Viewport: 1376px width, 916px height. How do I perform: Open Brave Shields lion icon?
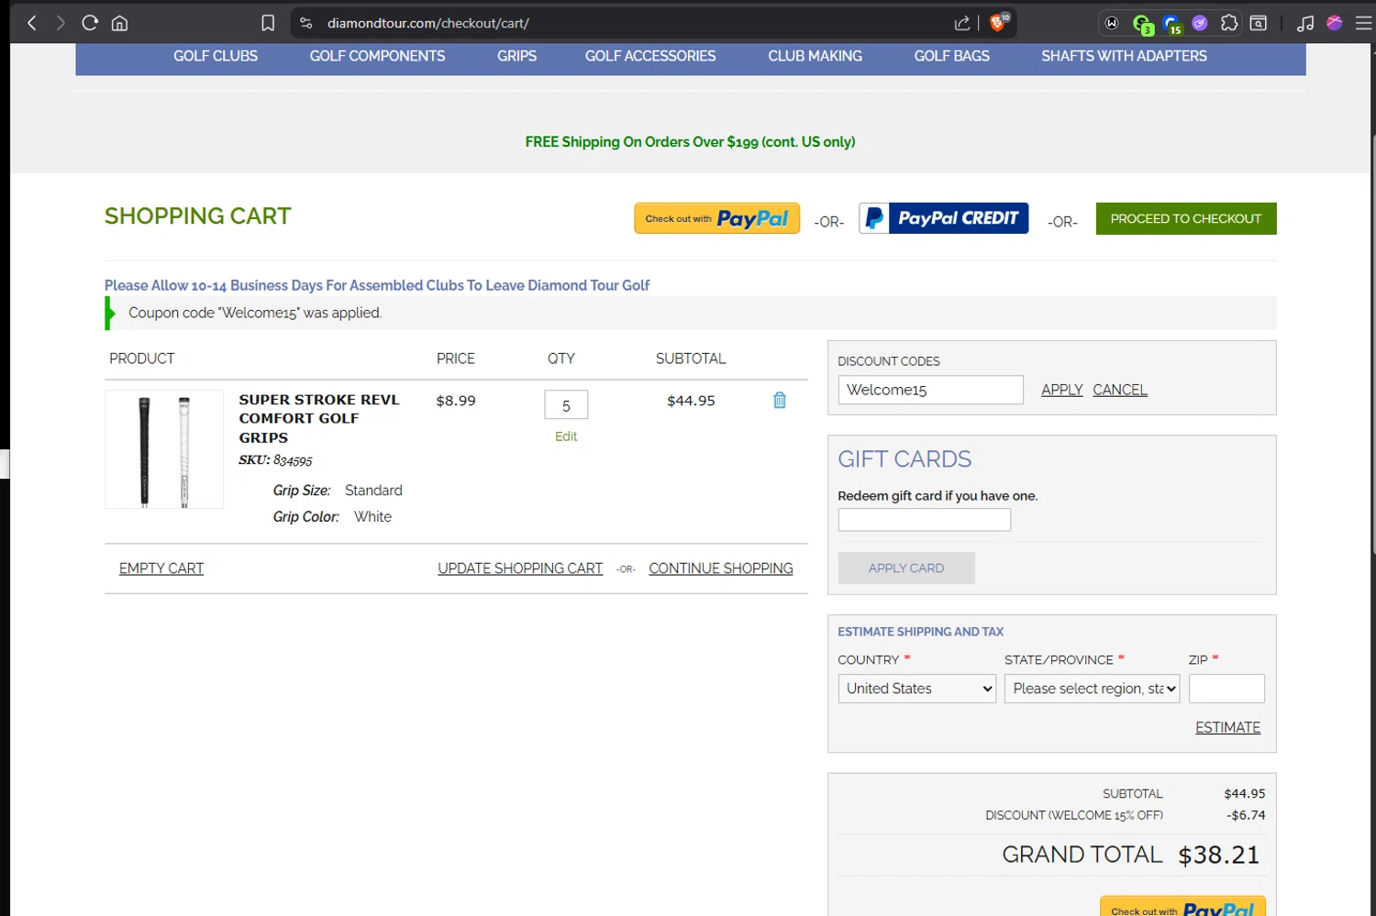(x=999, y=22)
